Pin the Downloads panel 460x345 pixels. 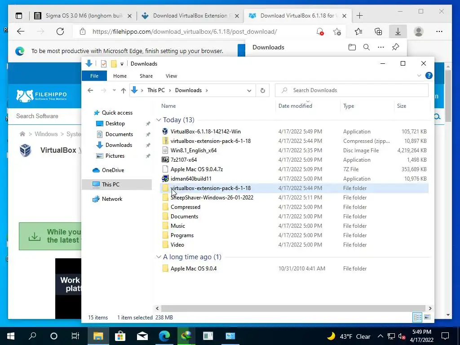(395, 47)
